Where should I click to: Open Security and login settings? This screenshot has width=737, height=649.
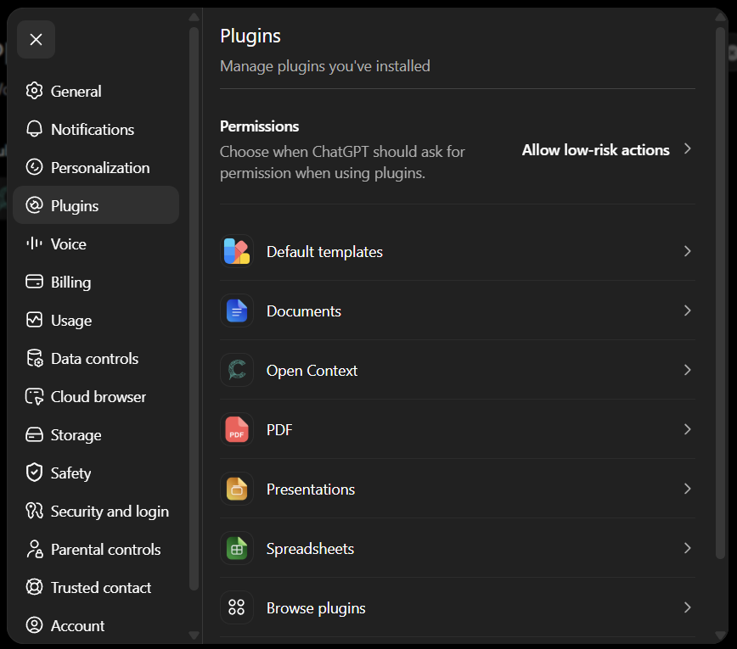96,511
